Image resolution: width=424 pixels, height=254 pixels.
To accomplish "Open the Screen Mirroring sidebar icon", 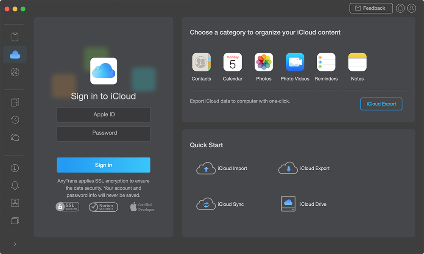I will 15,221.
